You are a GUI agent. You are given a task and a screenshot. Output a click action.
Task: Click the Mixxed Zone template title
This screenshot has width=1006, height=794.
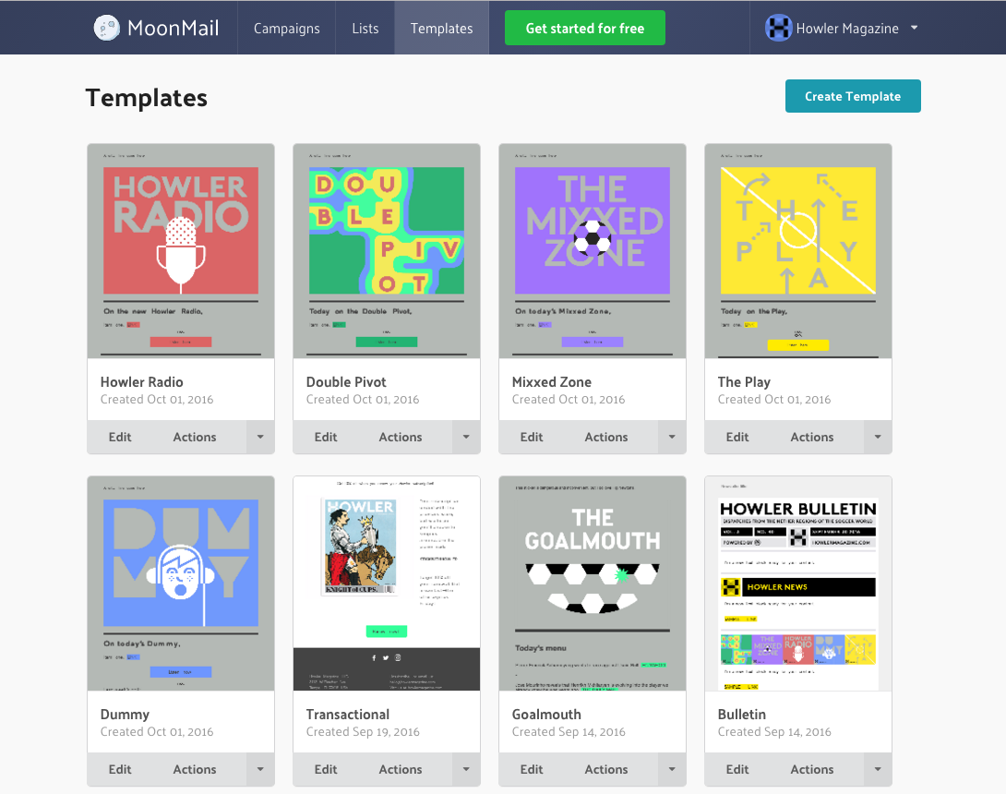[552, 382]
